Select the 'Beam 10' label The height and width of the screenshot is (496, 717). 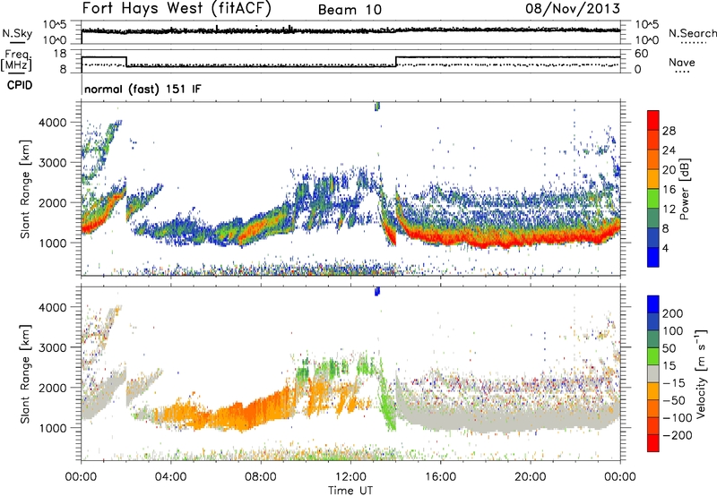350,10
